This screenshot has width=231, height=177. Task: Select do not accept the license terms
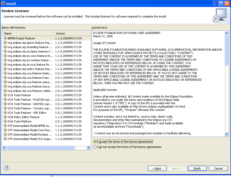coord(95,147)
